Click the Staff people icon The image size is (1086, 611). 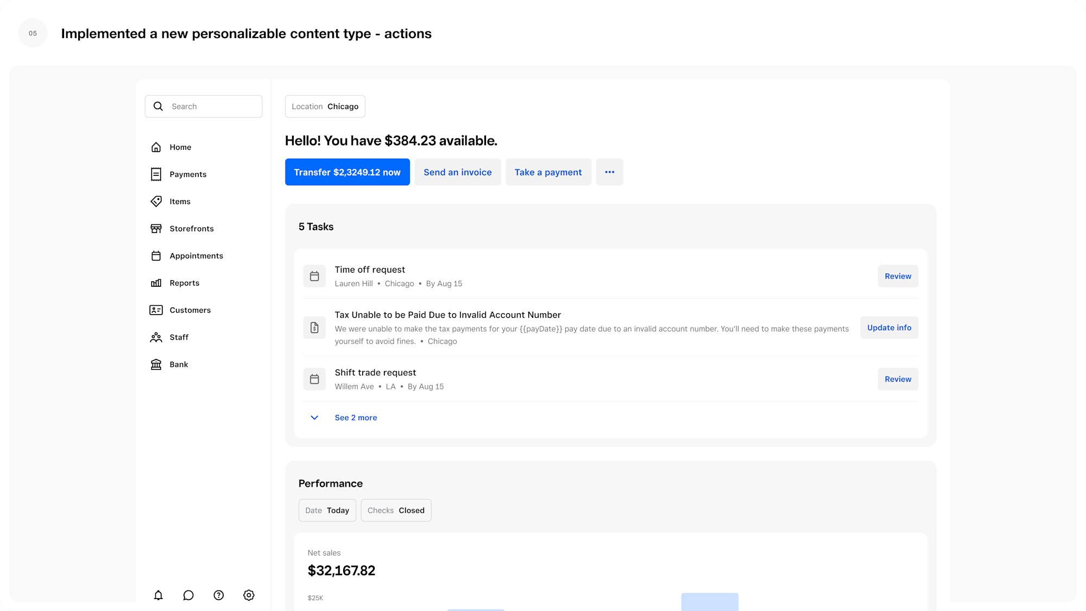156,337
